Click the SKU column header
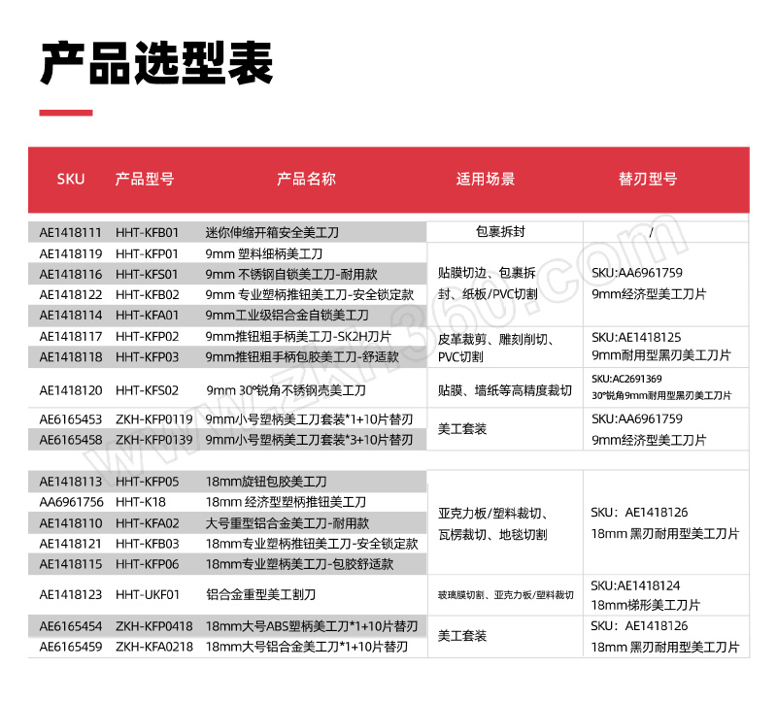 pos(71,179)
